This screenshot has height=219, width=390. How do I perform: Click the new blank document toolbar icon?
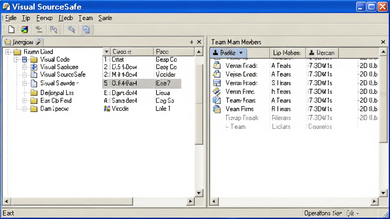point(11,30)
